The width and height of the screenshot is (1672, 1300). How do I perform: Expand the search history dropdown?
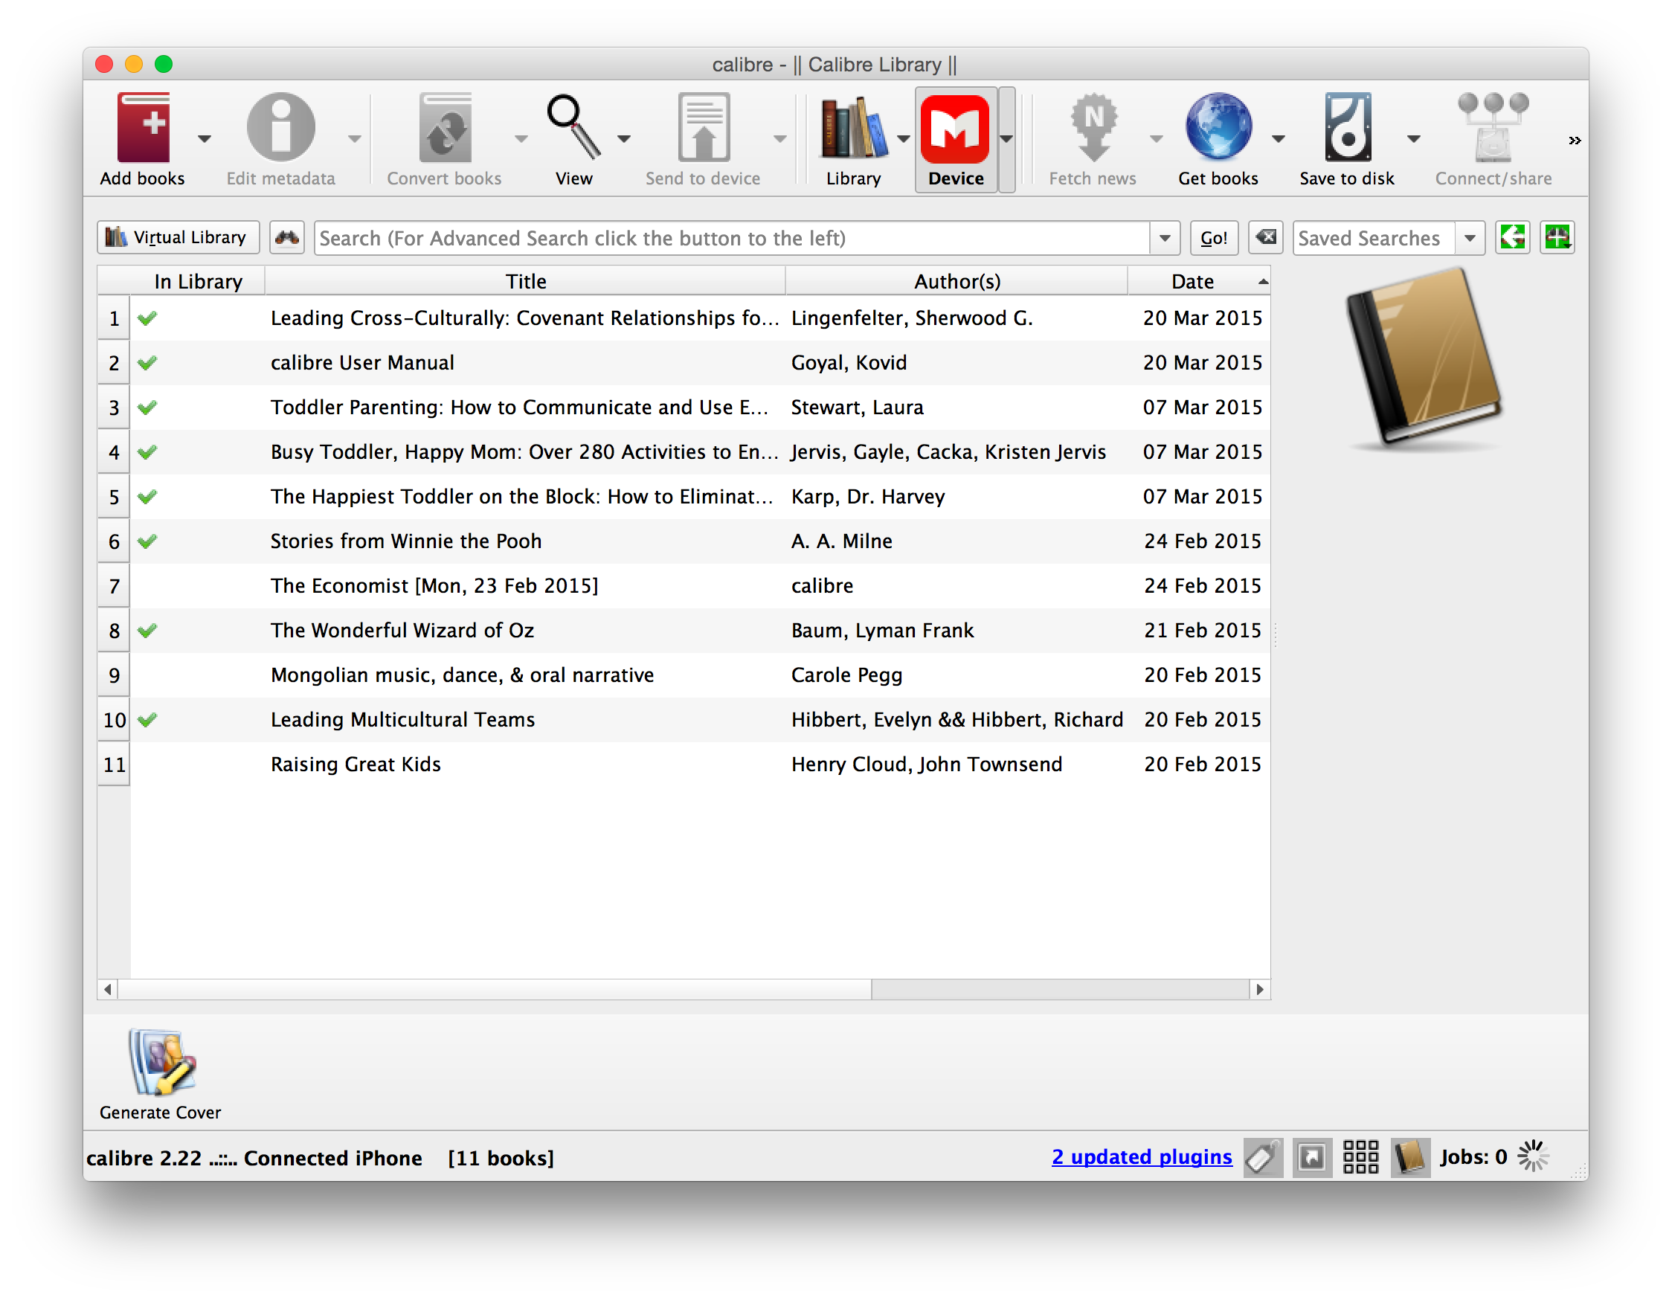pos(1165,238)
